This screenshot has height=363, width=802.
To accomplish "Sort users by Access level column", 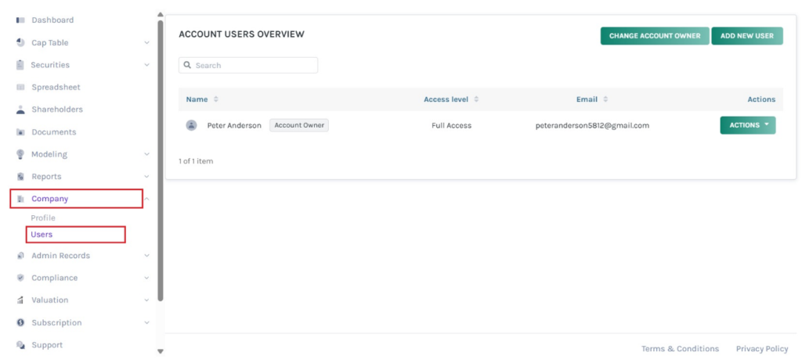I will click(x=476, y=99).
